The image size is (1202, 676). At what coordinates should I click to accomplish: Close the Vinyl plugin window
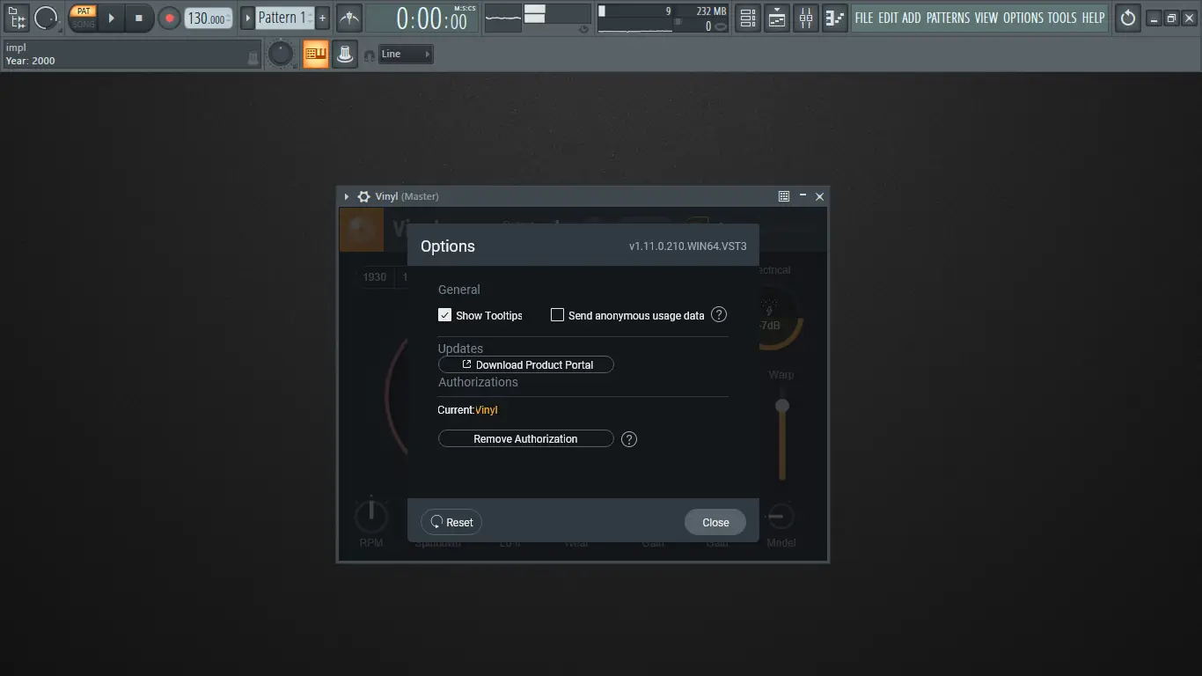(819, 196)
